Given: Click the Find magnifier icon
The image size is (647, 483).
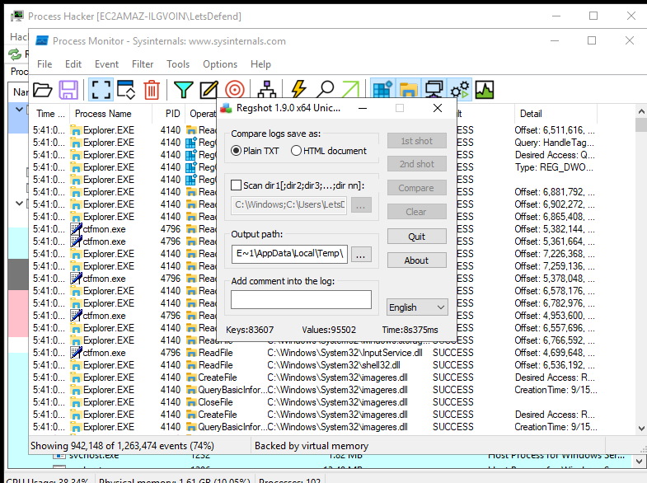Looking at the screenshot, I should [x=326, y=90].
